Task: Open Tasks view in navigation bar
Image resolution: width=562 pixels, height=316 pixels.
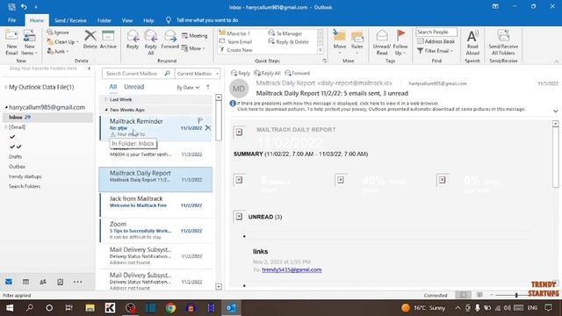Action: 61,282
